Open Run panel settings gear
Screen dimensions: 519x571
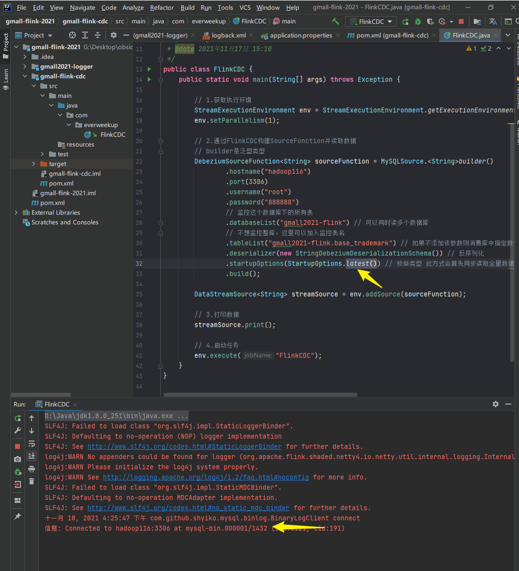495,404
